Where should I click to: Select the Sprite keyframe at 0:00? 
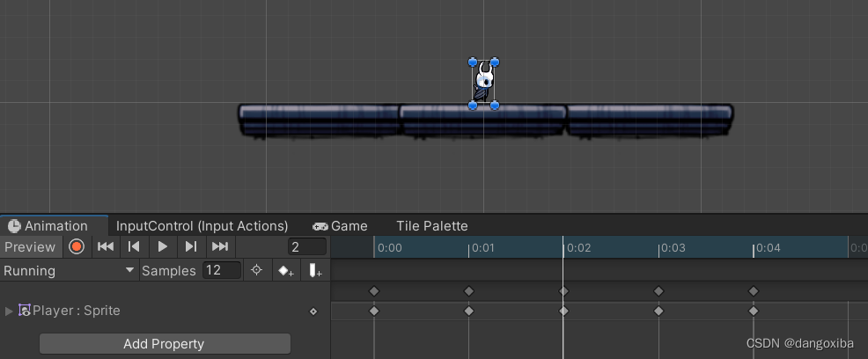(374, 311)
